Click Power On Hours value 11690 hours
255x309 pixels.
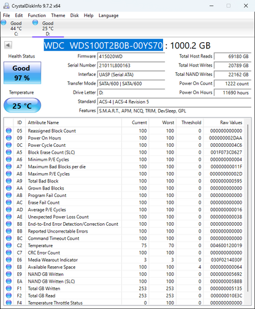tap(232, 92)
